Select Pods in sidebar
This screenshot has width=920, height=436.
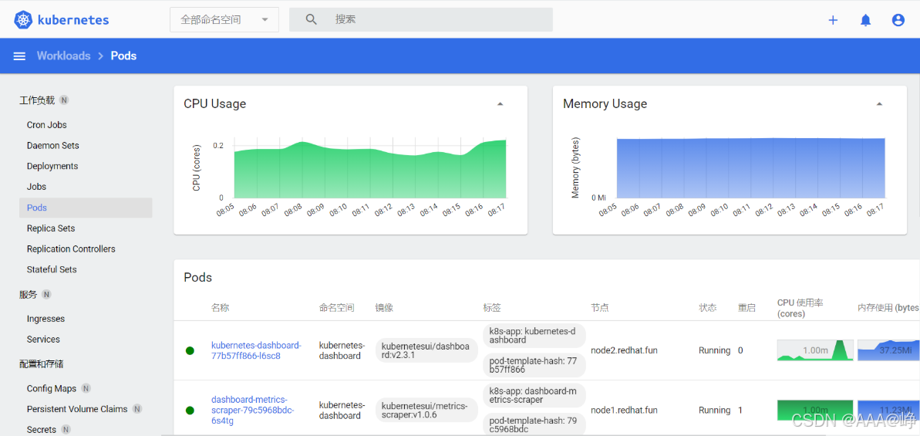coord(86,208)
